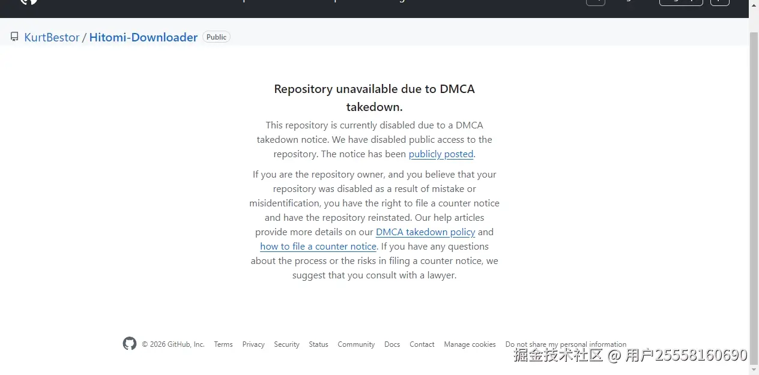Viewport: 759px width, 375px height.
Task: Open the KurtBestor owner link
Action: coord(52,37)
